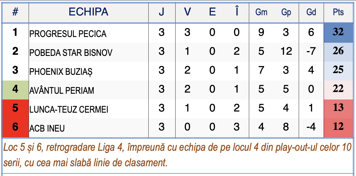The image size is (356, 176).
Task: Click the ACB INEU team name
Action: click(x=47, y=128)
